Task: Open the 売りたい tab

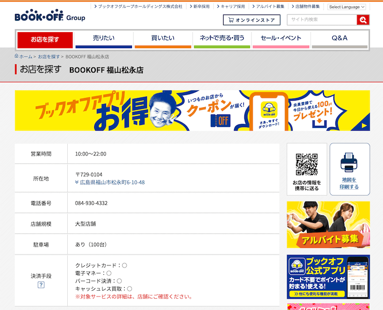Action: pyautogui.click(x=104, y=39)
